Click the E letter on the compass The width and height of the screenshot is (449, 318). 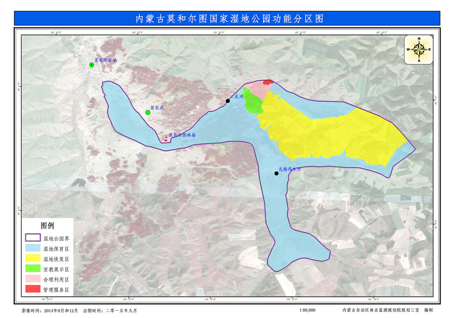coord(429,49)
